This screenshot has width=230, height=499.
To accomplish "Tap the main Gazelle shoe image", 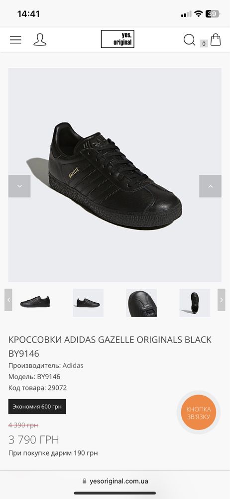I will 115,175.
